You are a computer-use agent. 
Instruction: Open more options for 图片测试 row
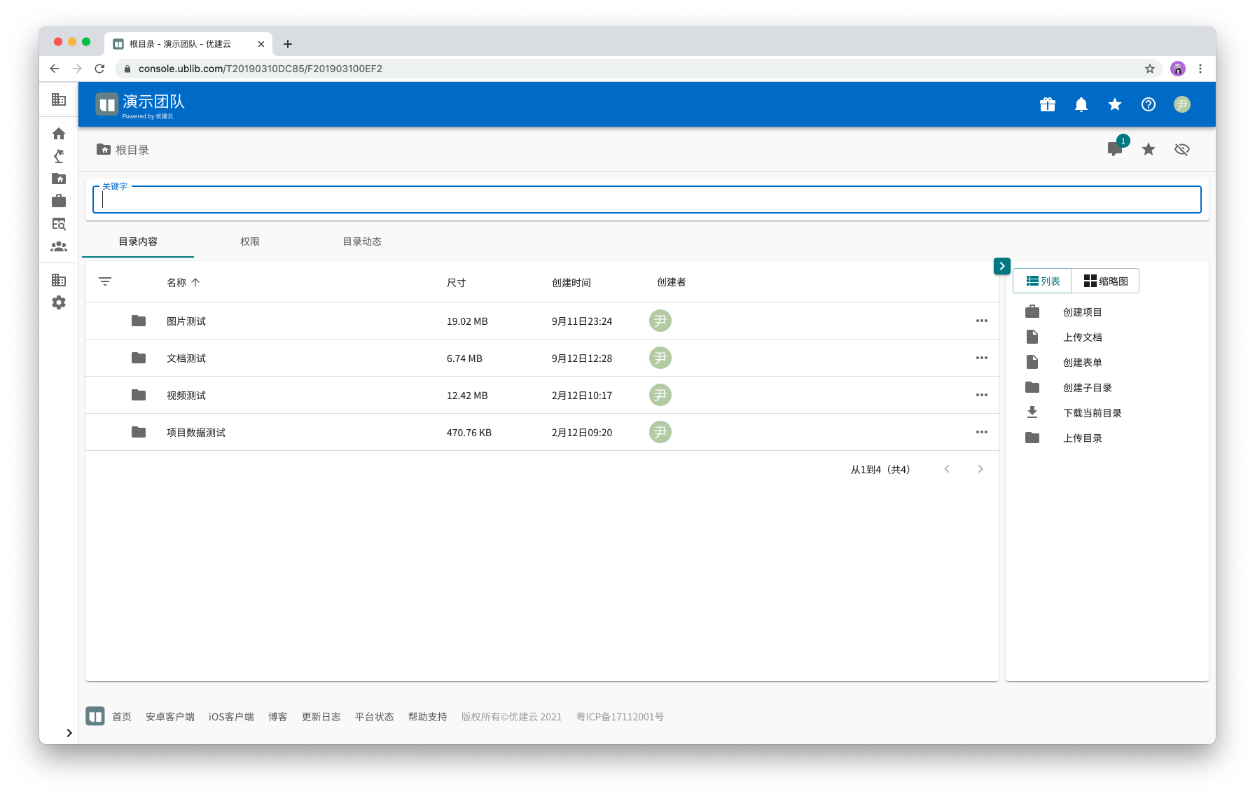(981, 321)
